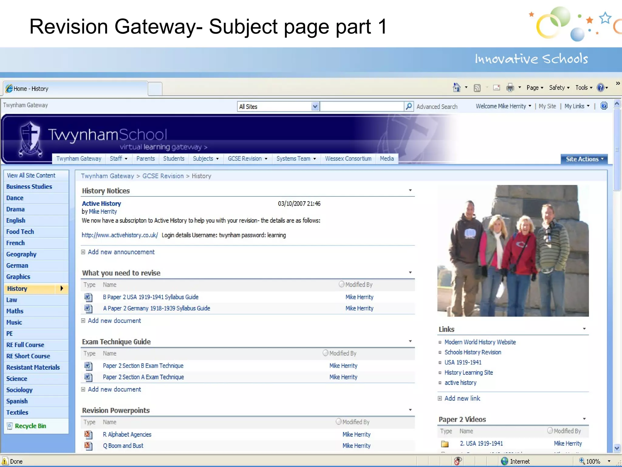Click GCSE Revision in the breadcrumb
Viewport: 622px width, 467px height.
163,176
